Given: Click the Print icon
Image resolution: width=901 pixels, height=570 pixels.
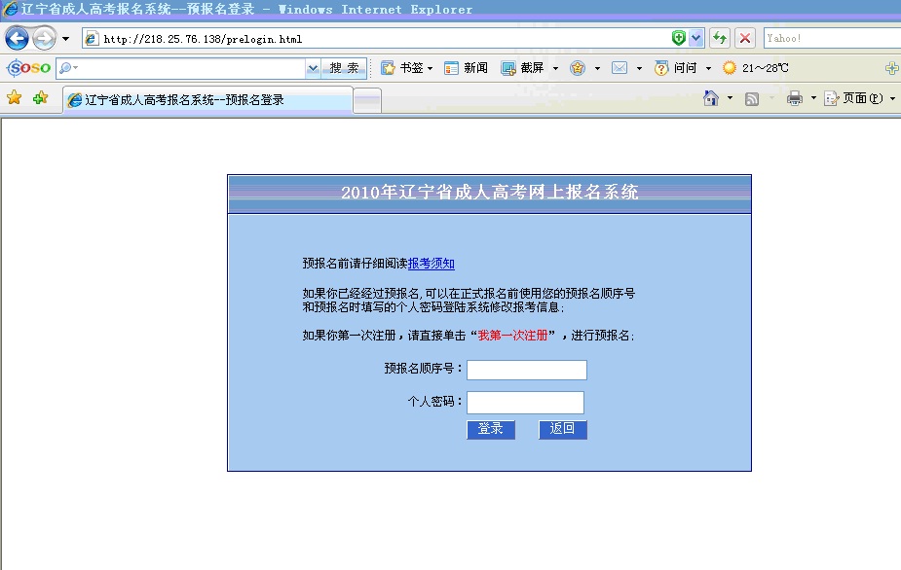Looking at the screenshot, I should pyautogui.click(x=795, y=98).
